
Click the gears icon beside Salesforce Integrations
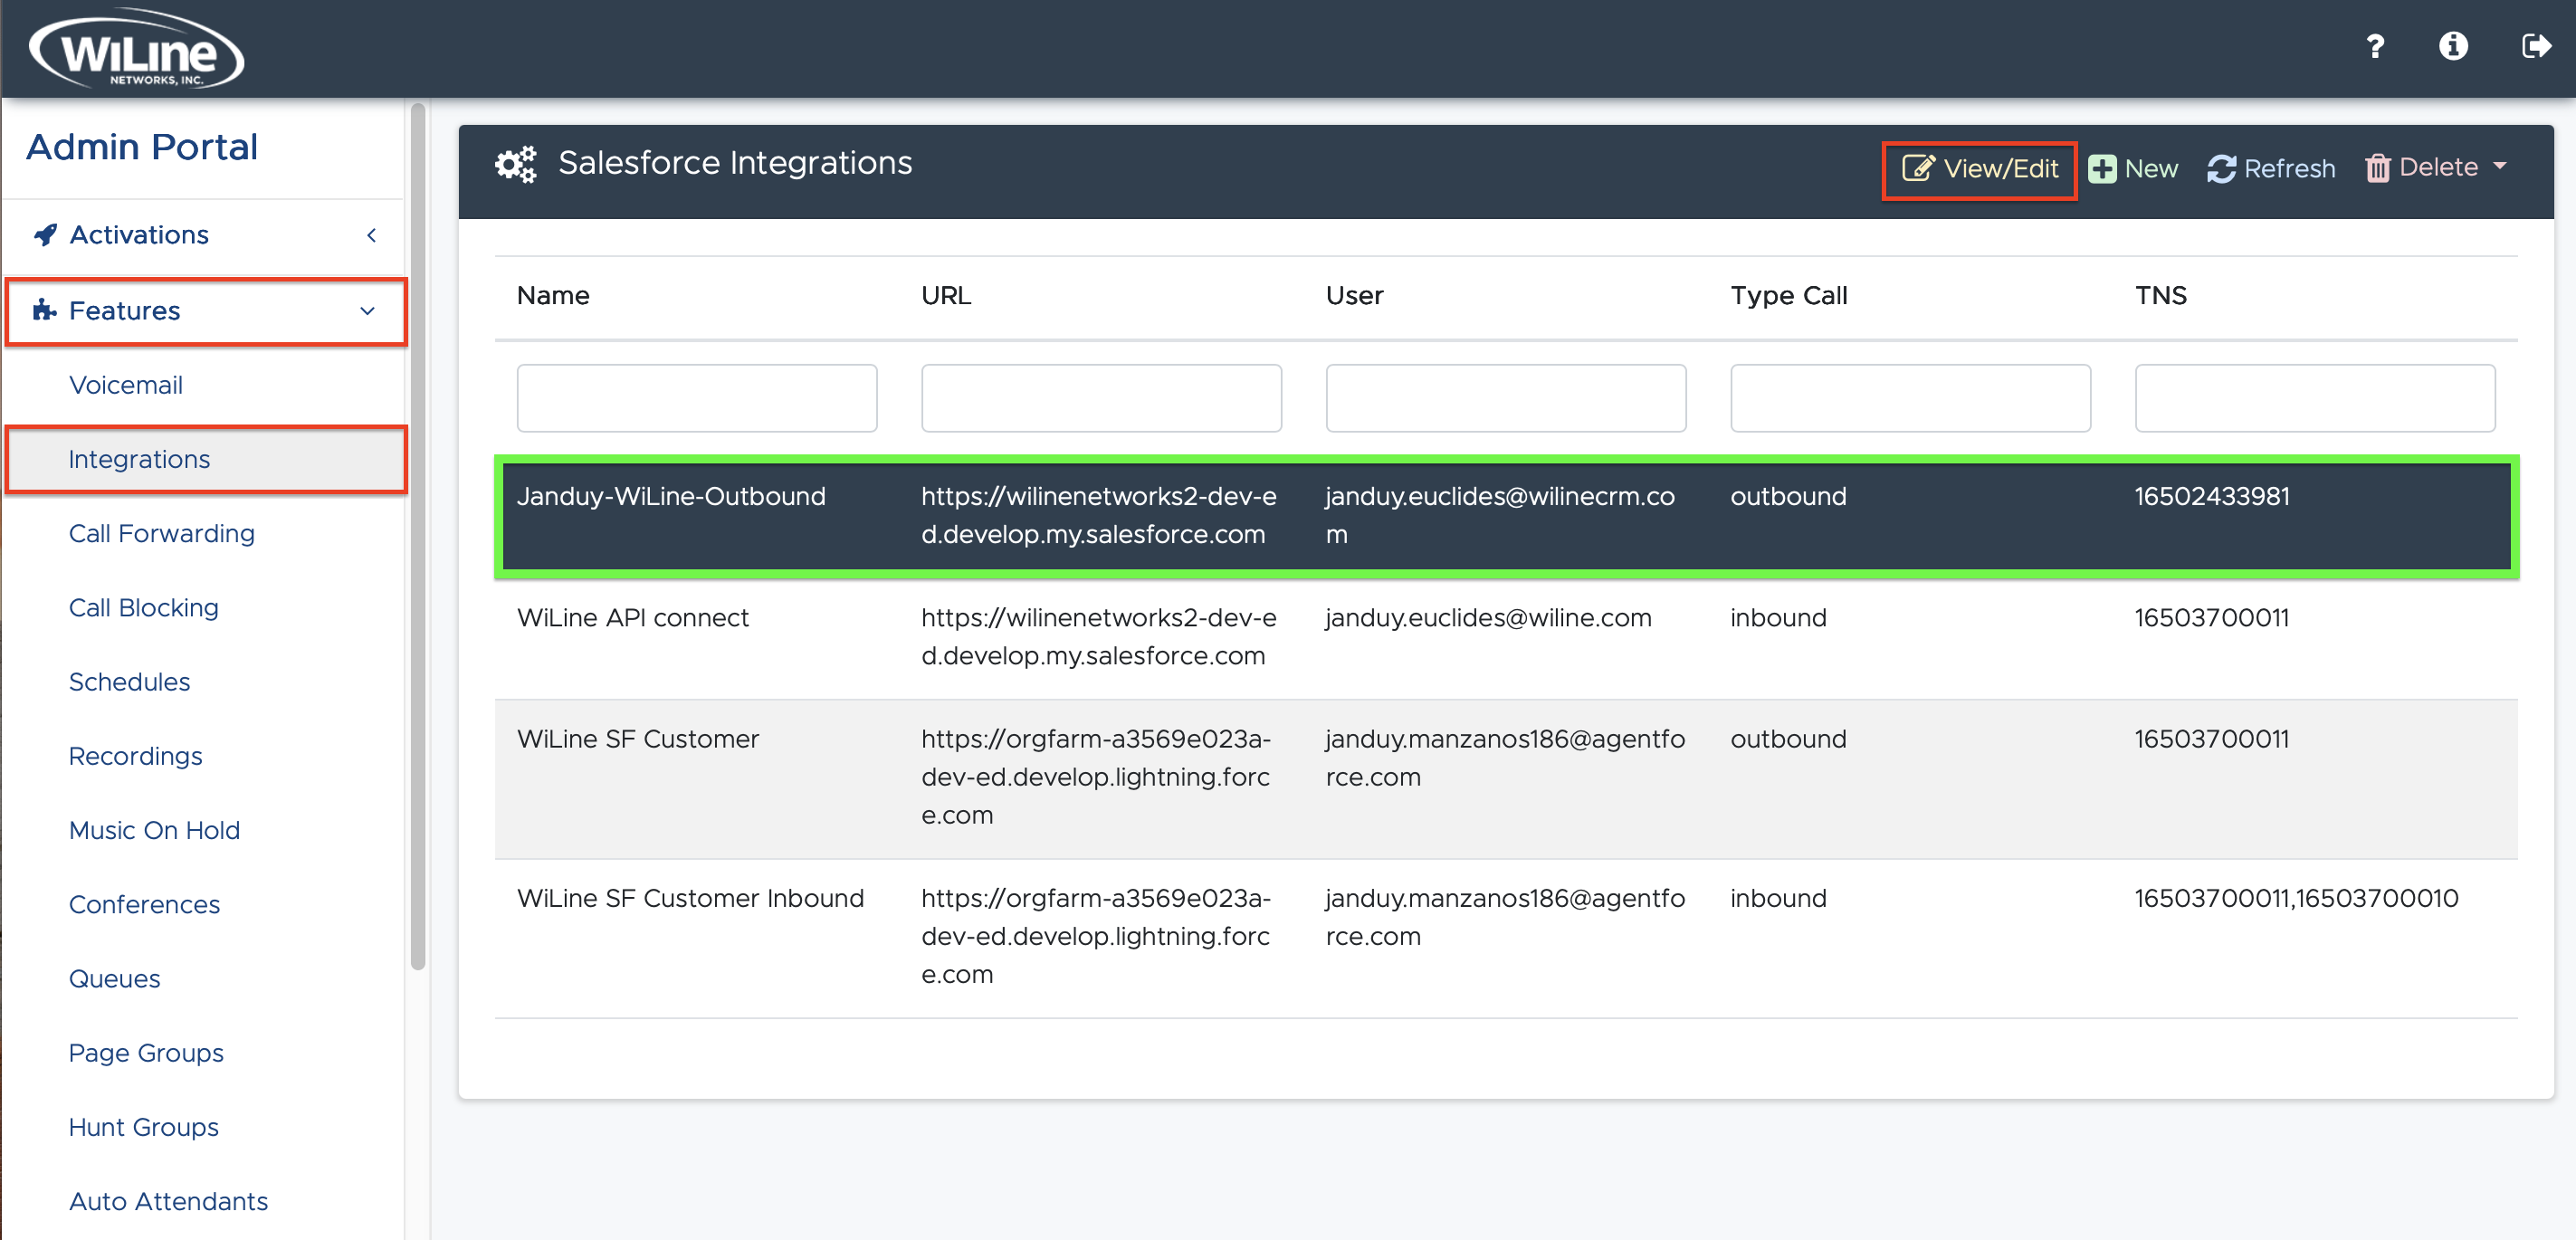tap(516, 163)
